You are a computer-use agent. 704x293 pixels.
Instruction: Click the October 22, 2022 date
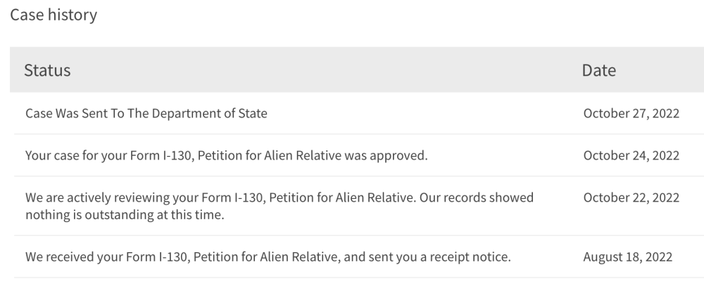(x=631, y=197)
